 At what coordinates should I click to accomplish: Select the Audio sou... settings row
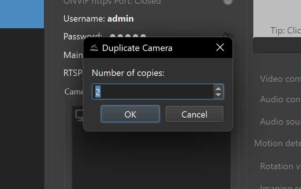[280, 122]
